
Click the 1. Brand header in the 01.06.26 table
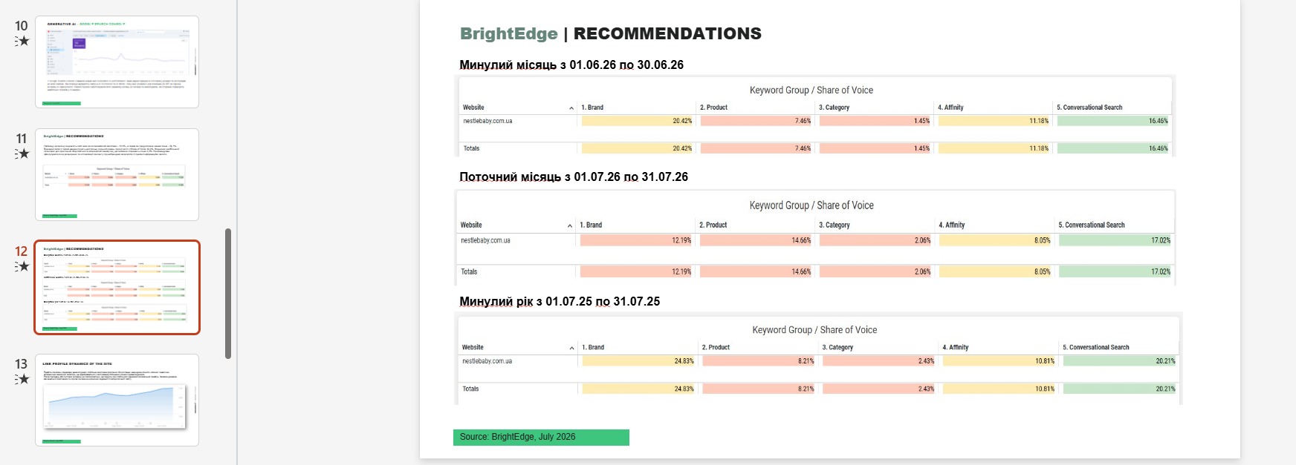[592, 108]
